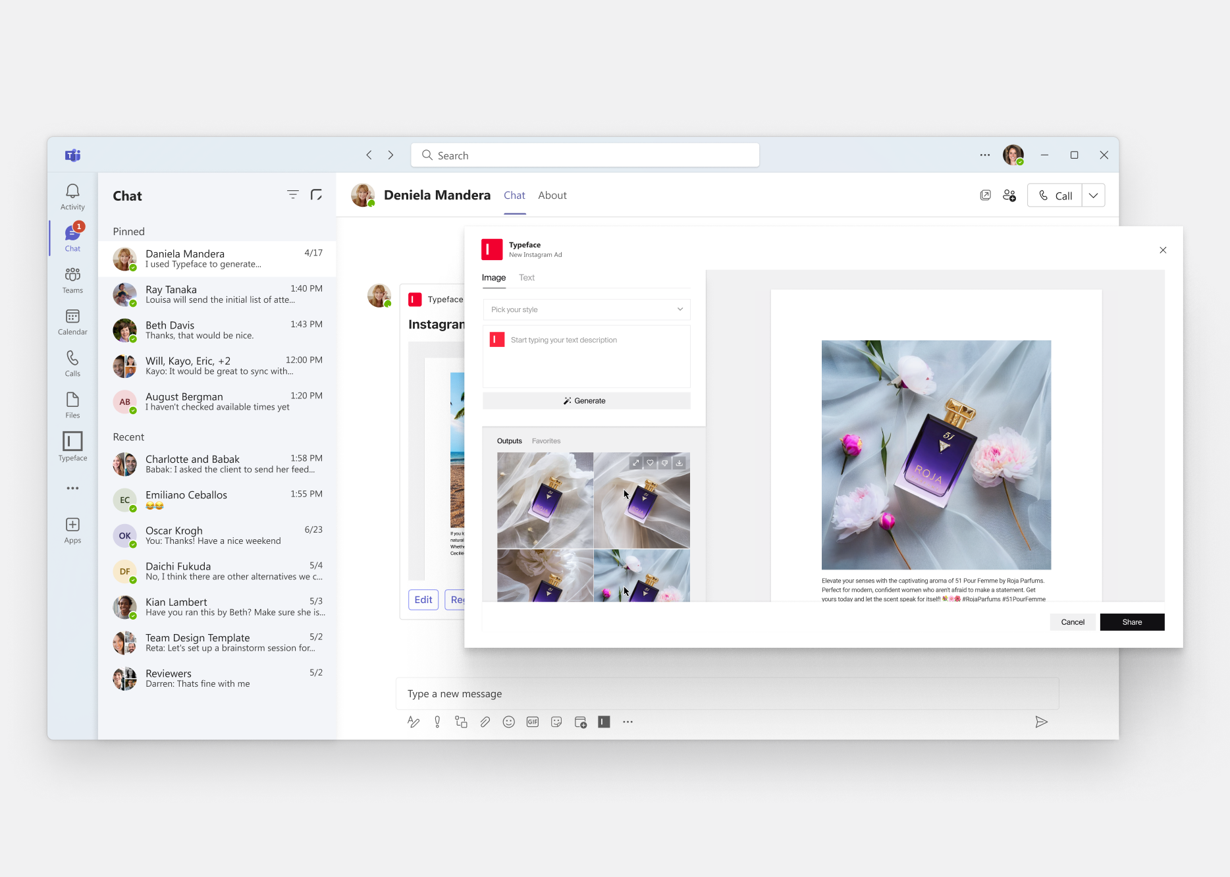Share the Instagram ad
Image resolution: width=1230 pixels, height=877 pixels.
[1132, 622]
